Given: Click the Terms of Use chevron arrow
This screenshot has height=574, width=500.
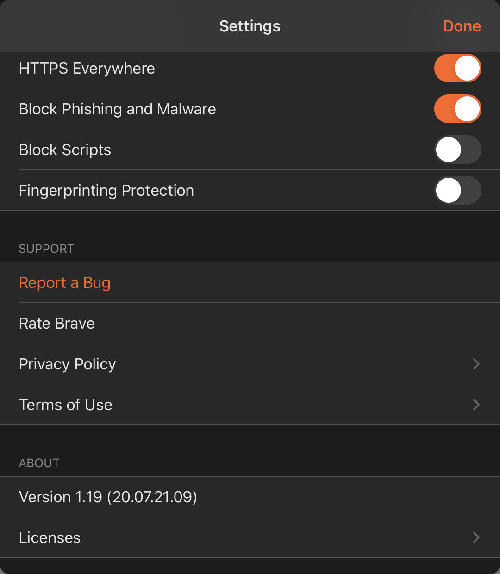Looking at the screenshot, I should [476, 405].
